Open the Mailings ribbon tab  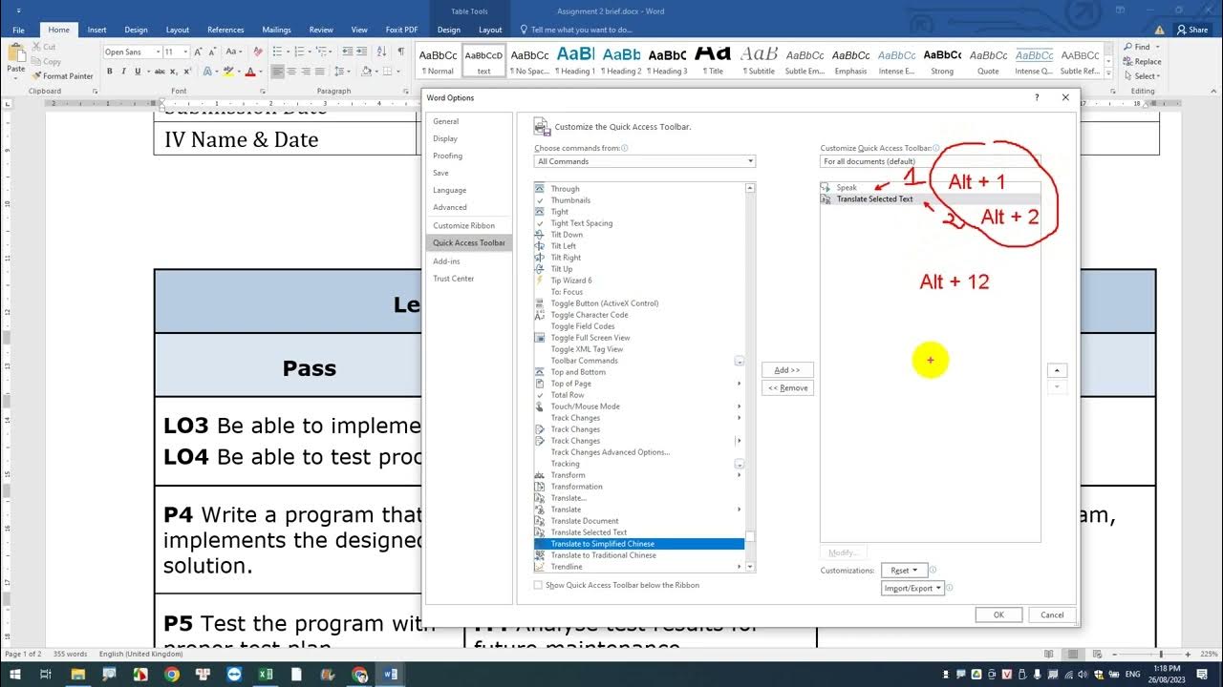coord(276,30)
